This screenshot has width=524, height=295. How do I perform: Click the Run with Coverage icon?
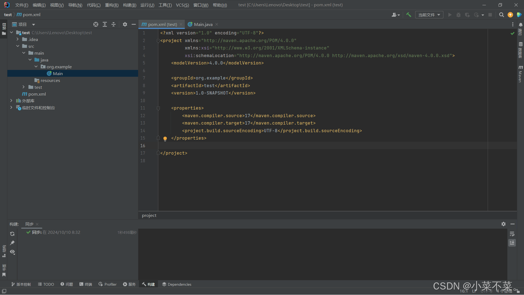[x=467, y=15]
